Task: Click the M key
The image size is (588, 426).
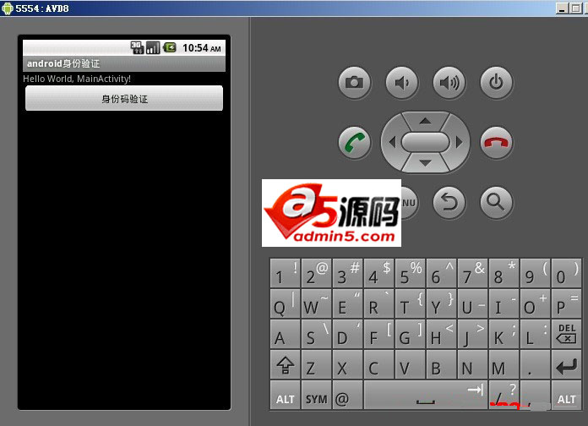Action: (504, 364)
